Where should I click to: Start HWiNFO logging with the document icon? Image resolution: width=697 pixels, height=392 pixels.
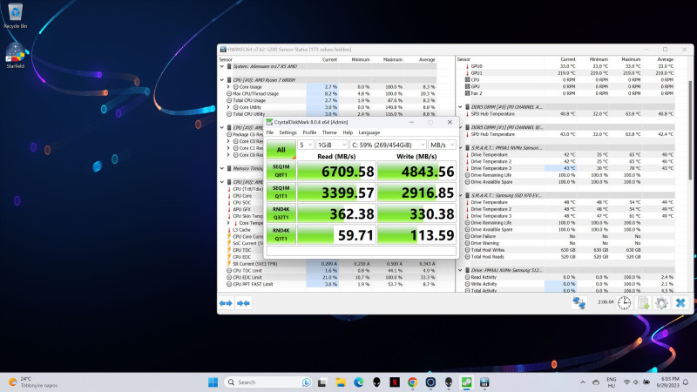click(x=643, y=302)
